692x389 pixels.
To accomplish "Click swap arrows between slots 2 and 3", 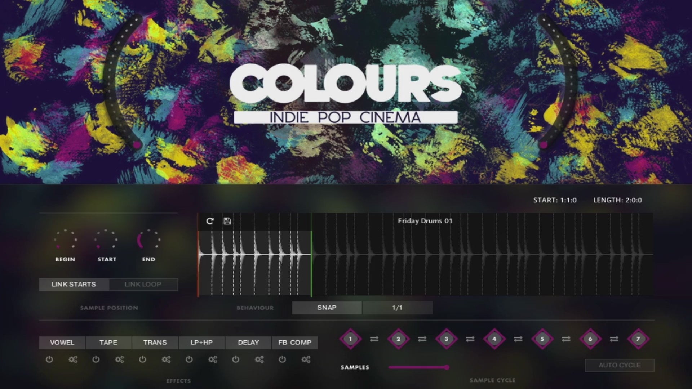I will pos(422,339).
